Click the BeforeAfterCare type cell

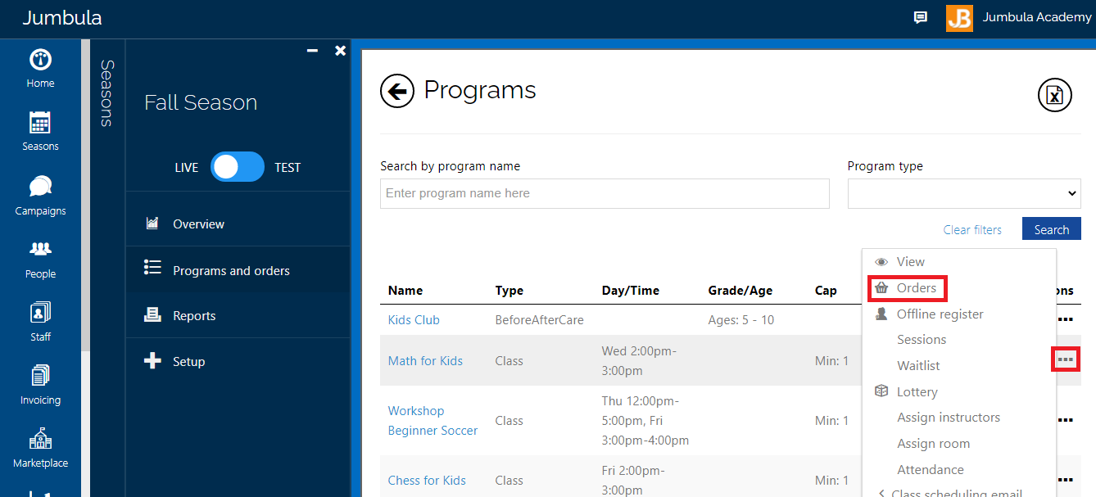pyautogui.click(x=540, y=319)
